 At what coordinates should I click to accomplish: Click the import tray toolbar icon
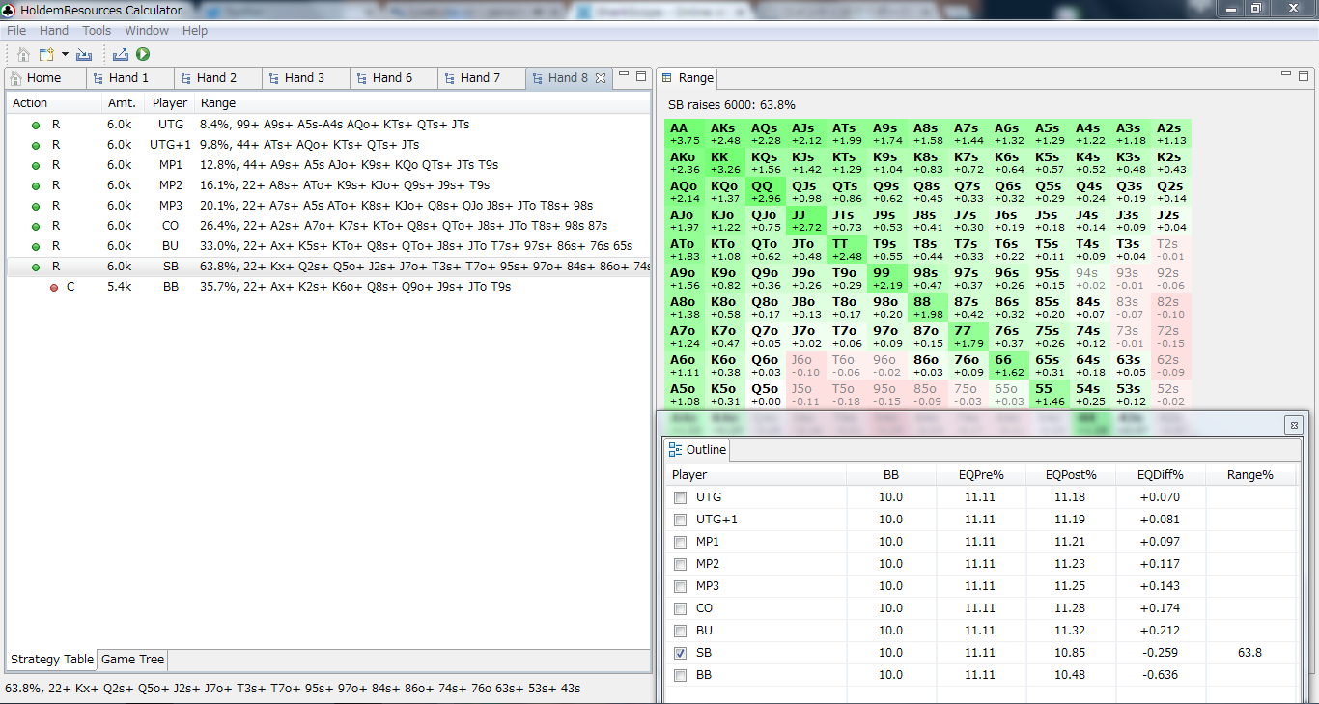[x=84, y=55]
